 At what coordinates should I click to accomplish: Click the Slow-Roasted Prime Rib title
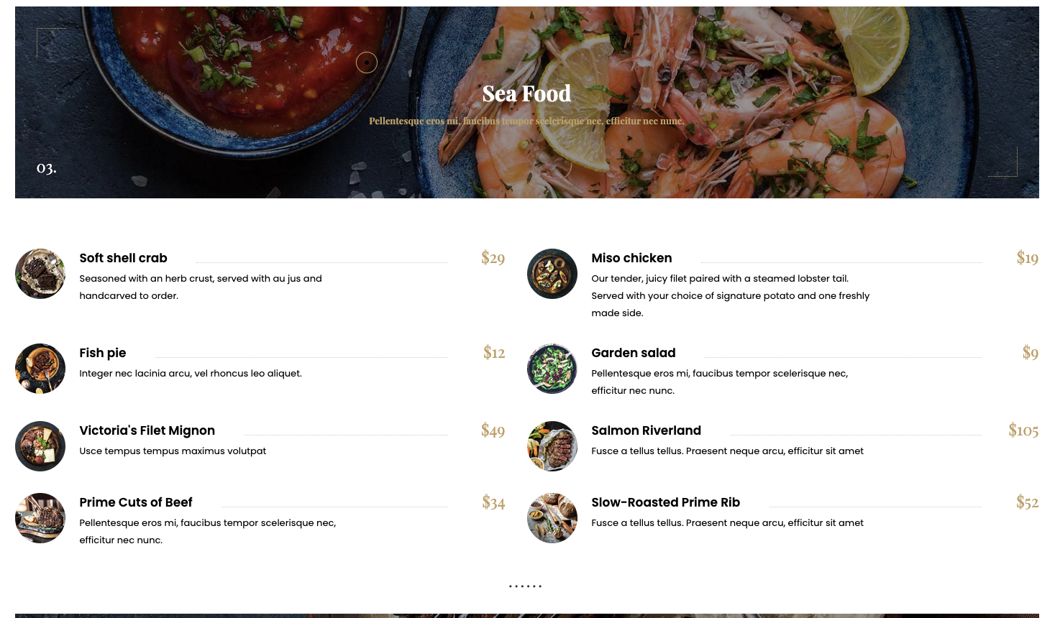click(665, 502)
